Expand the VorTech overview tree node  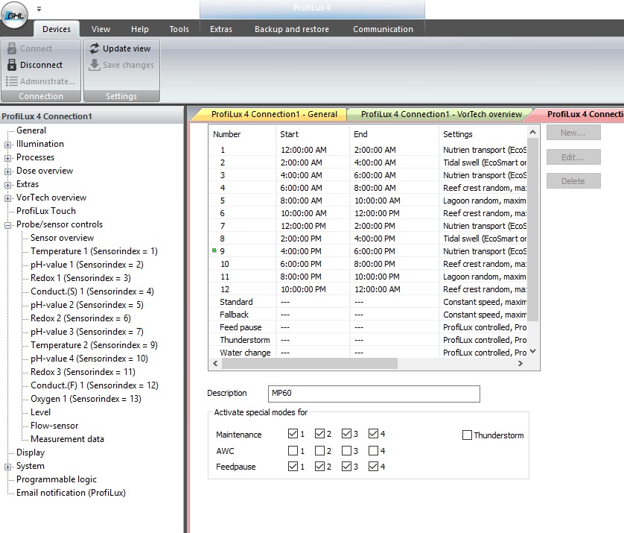[x=7, y=198]
